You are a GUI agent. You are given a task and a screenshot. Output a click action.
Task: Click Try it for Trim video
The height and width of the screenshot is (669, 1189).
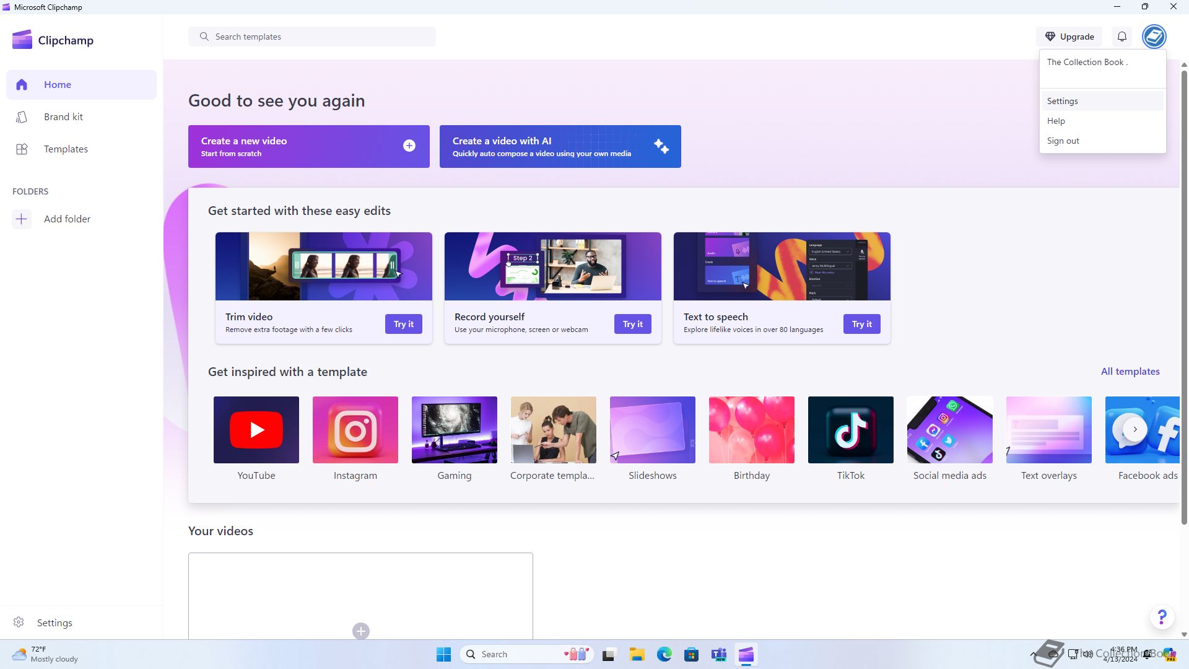404,324
